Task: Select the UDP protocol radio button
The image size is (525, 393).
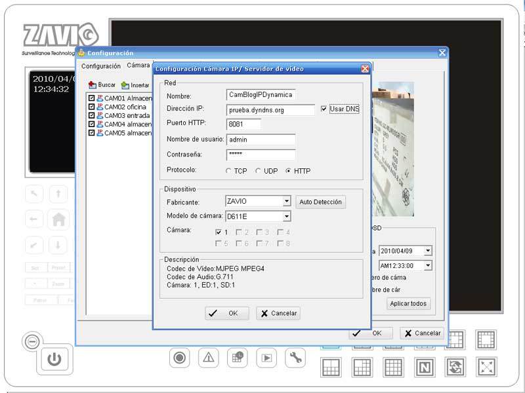Action: (x=258, y=171)
